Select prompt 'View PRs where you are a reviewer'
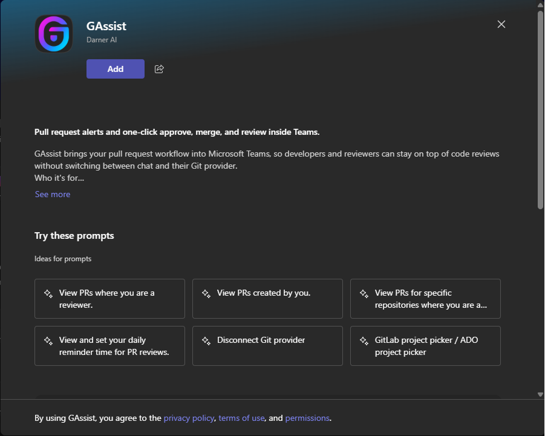This screenshot has width=545, height=436. (x=110, y=299)
